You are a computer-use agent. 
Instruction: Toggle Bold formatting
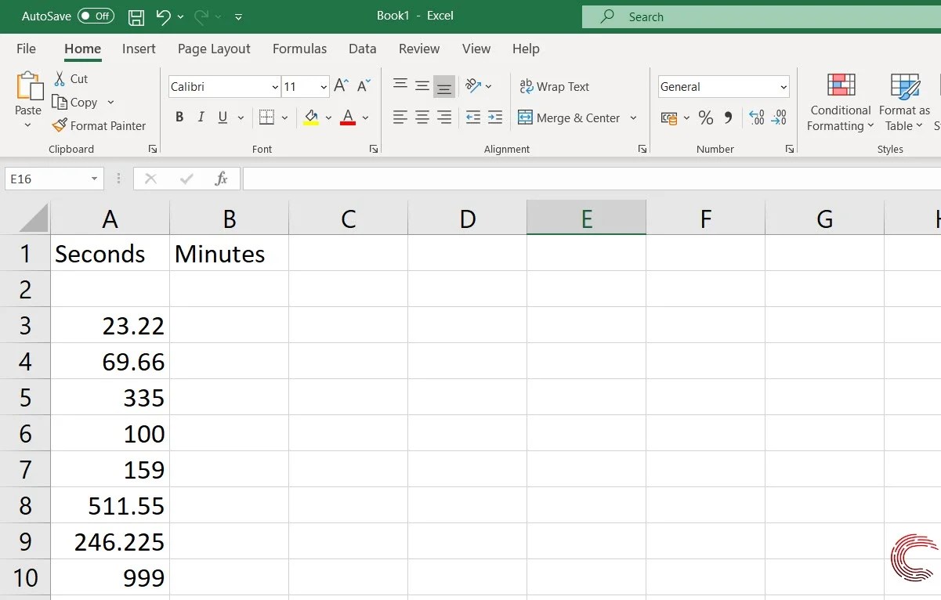click(x=179, y=117)
